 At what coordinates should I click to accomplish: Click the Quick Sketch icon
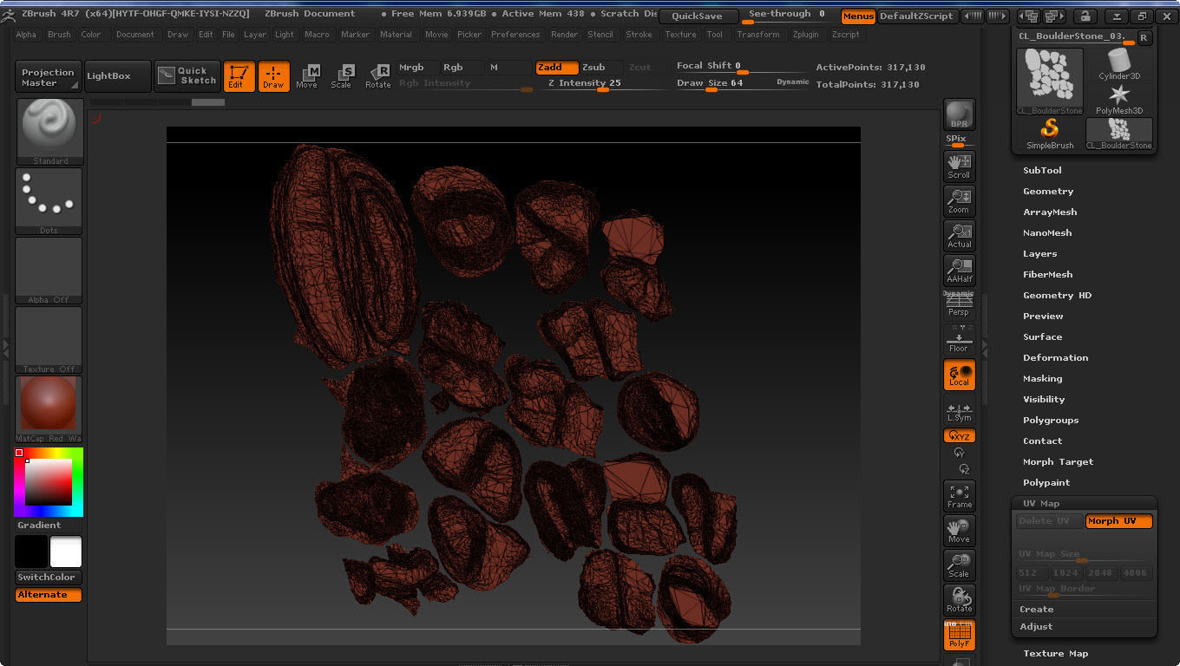[187, 76]
